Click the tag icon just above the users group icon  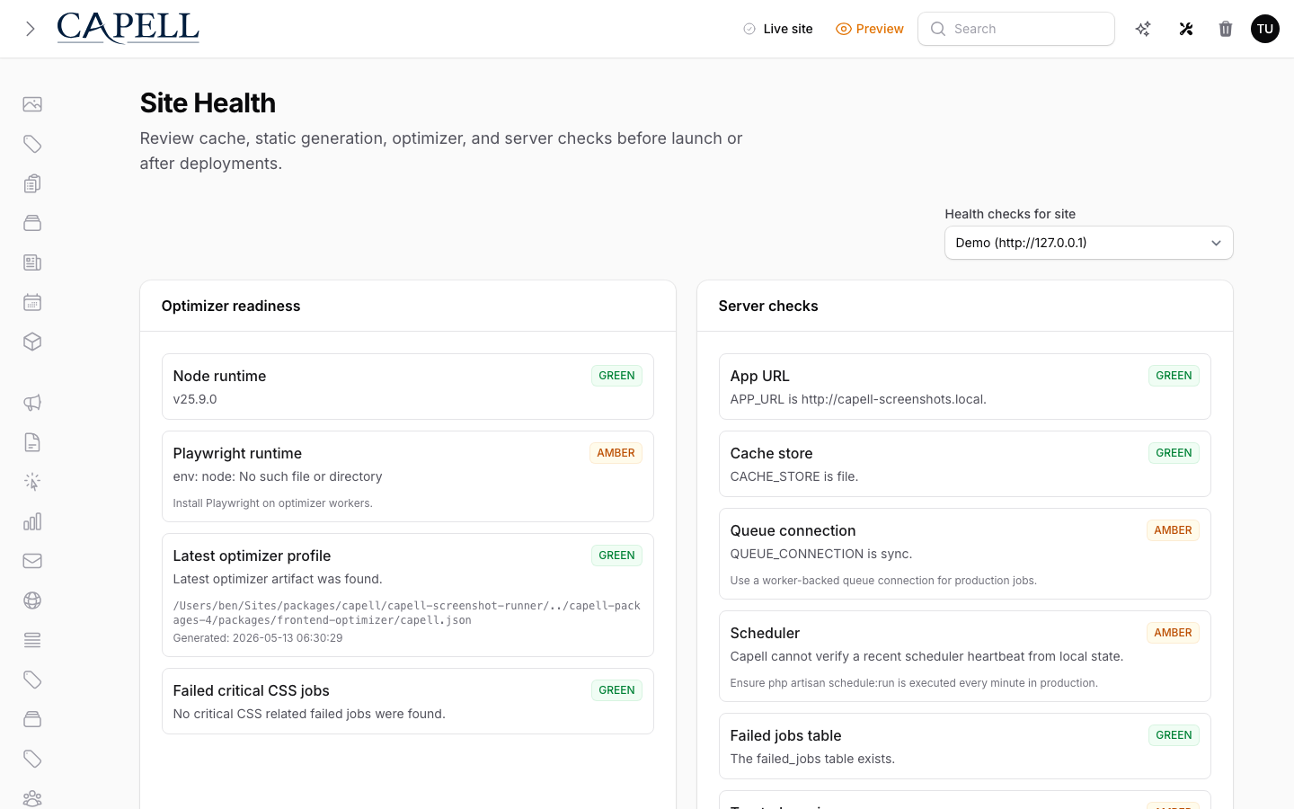32,759
